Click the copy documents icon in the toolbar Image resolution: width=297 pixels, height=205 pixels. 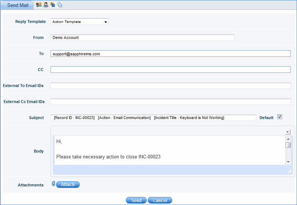(60, 5)
